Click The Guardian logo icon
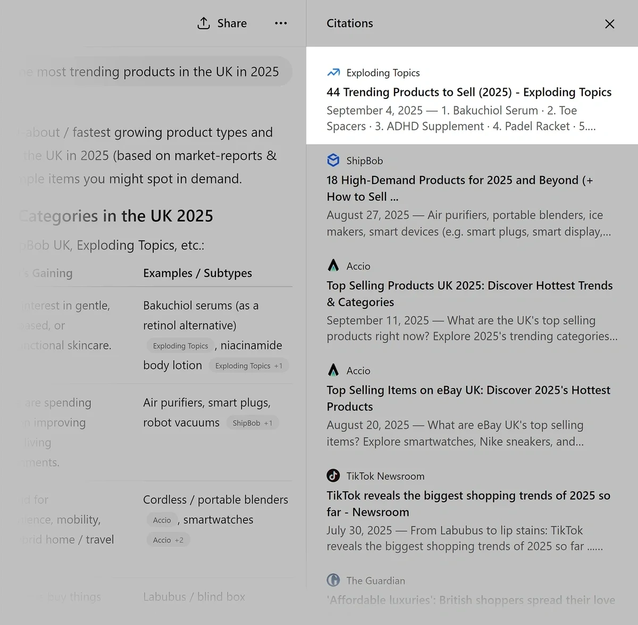Viewport: 638px width, 625px height. pyautogui.click(x=333, y=580)
